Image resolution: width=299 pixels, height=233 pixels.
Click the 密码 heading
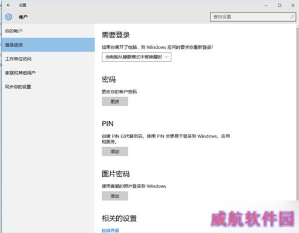click(109, 80)
